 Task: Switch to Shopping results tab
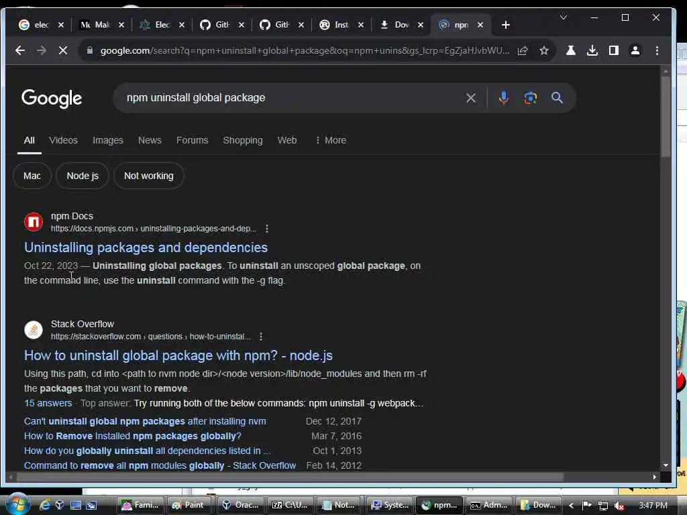(x=242, y=140)
